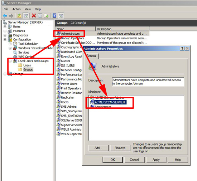Image resolution: width=197 pixels, height=181 pixels.
Task: Select the Certificate Service DCOM group
Action: [x=78, y=43]
